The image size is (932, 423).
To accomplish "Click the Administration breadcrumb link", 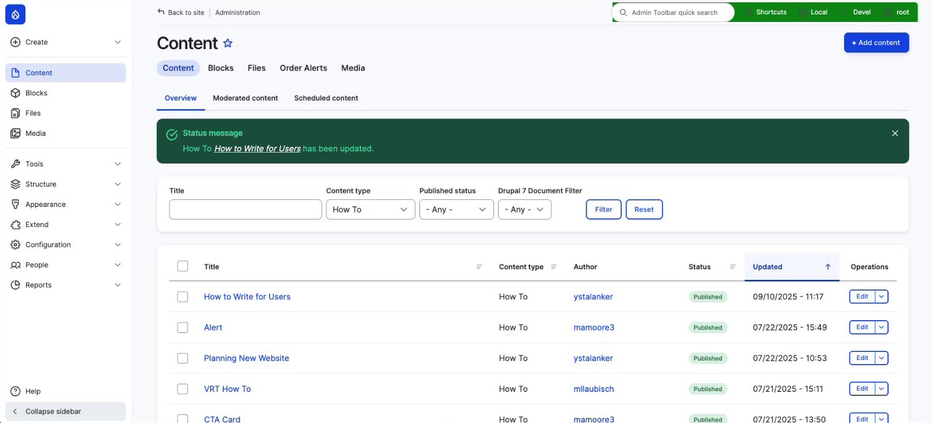I will (x=238, y=13).
